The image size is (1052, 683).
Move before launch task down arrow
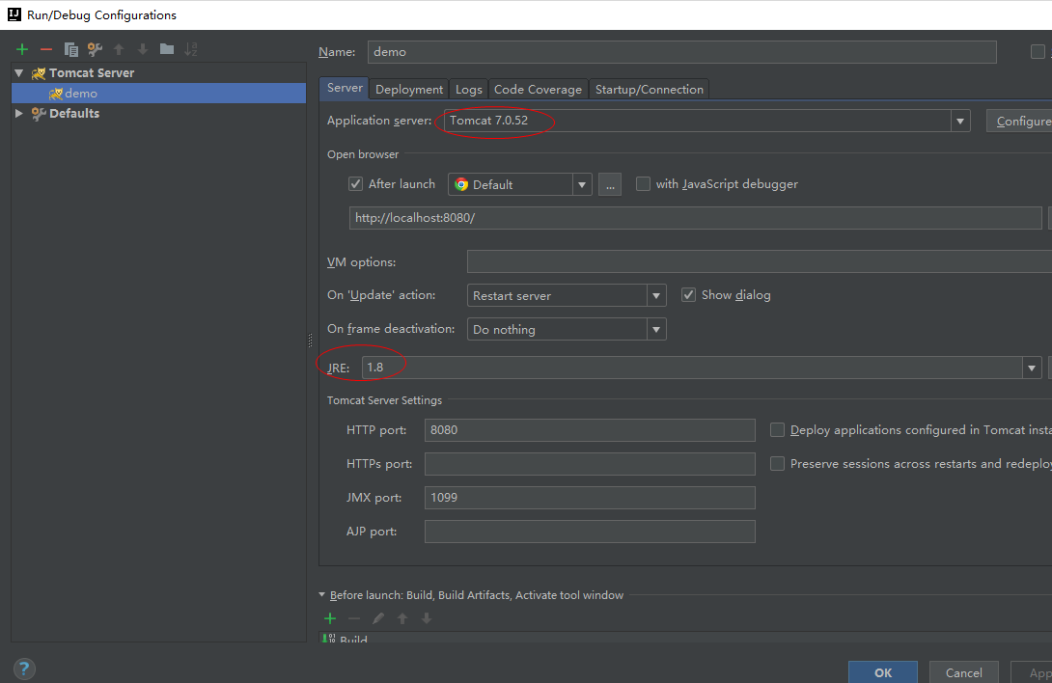tap(427, 618)
